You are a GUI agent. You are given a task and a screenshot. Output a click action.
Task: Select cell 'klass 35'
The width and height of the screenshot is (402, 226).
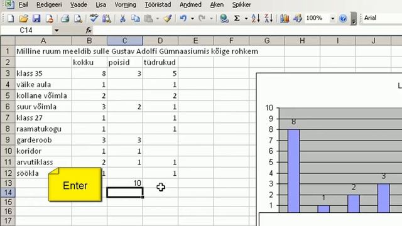[x=43, y=73]
